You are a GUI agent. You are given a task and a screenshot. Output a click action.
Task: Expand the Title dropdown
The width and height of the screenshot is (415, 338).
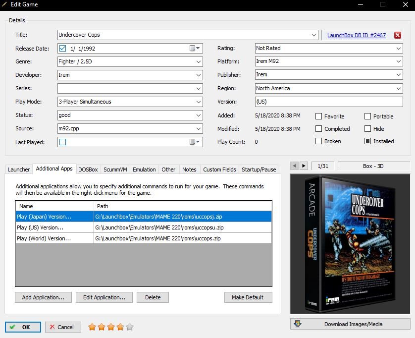[313, 35]
